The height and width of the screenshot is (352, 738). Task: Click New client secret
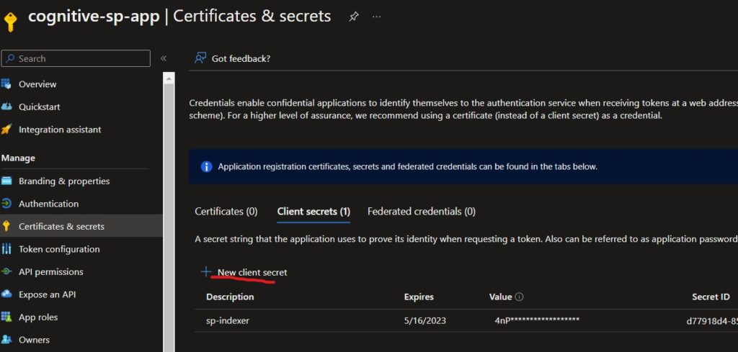click(252, 272)
